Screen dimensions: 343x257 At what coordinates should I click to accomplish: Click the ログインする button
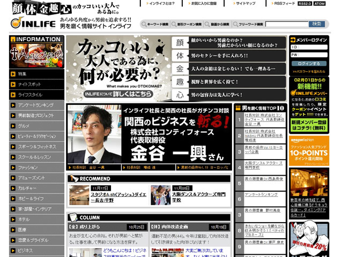(309, 64)
